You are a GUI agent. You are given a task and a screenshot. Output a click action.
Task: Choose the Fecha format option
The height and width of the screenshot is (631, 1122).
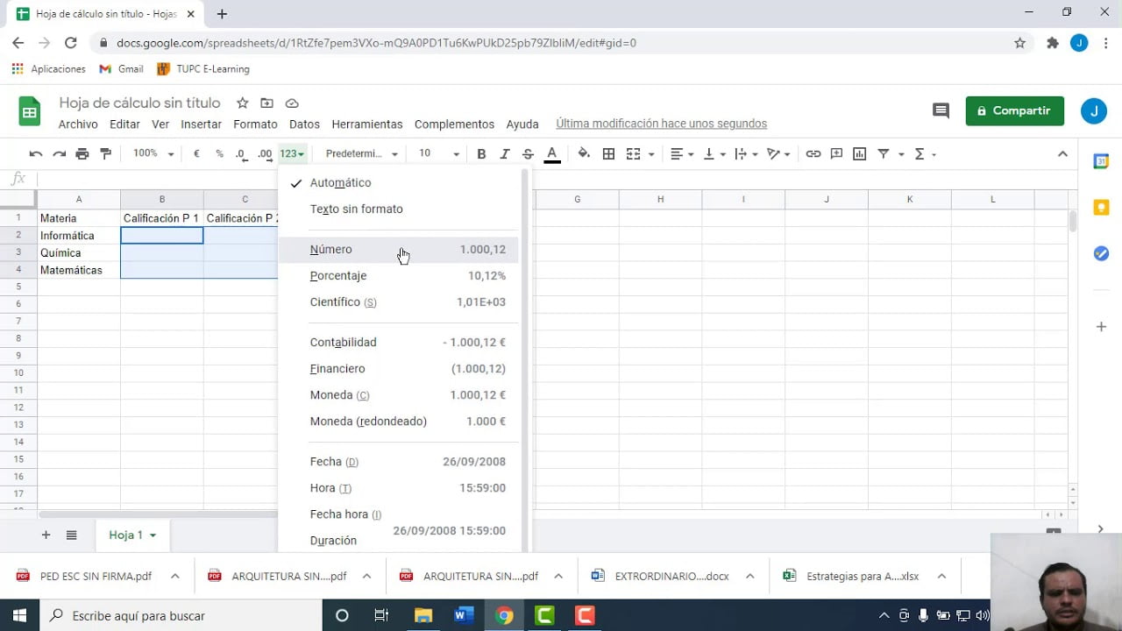click(x=400, y=461)
